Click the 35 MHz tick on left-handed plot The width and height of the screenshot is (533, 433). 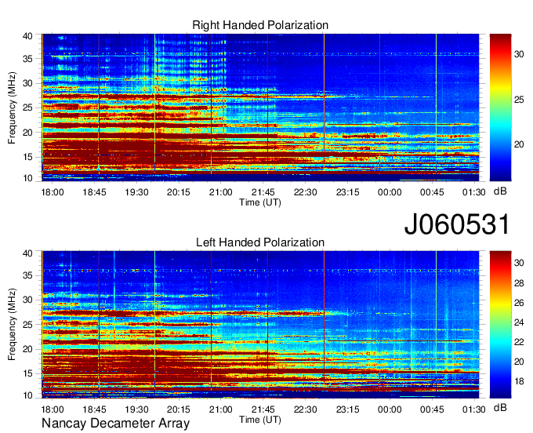pos(28,275)
